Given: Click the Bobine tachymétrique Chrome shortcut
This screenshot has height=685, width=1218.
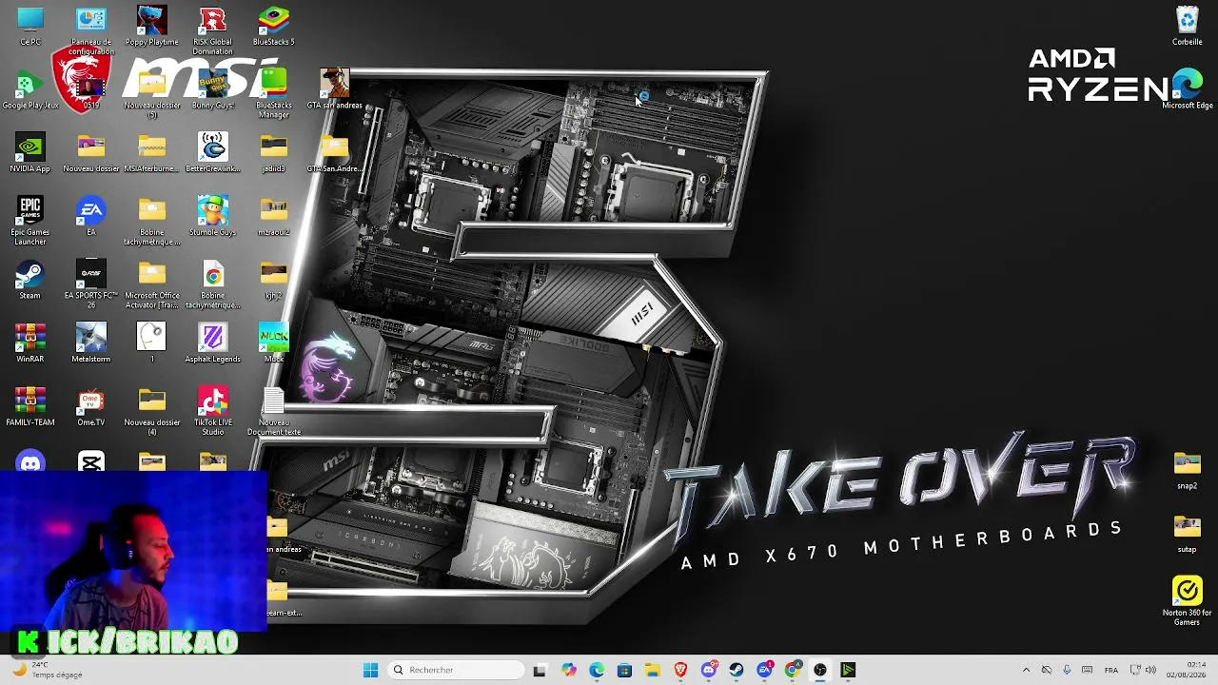Looking at the screenshot, I should (212, 284).
